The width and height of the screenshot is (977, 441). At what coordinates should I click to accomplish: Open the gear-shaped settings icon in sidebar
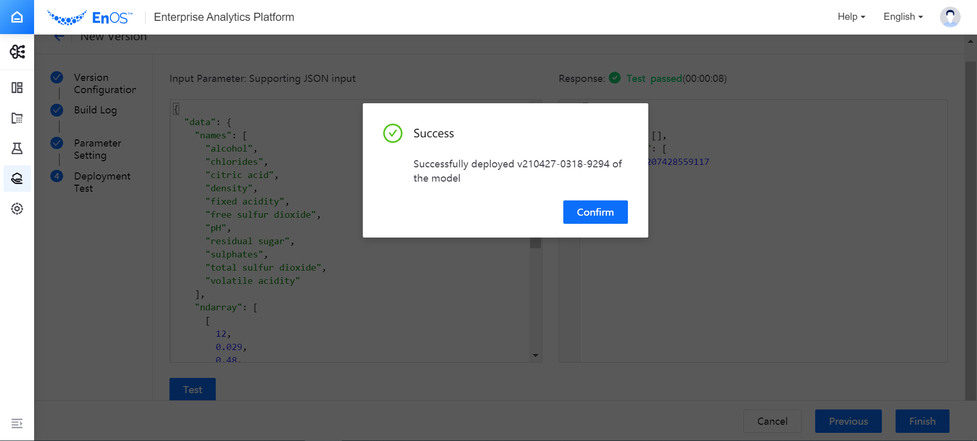coord(17,209)
